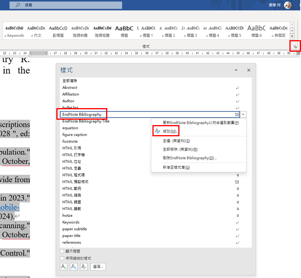Open the Manage Styles icon

[x=84, y=267]
